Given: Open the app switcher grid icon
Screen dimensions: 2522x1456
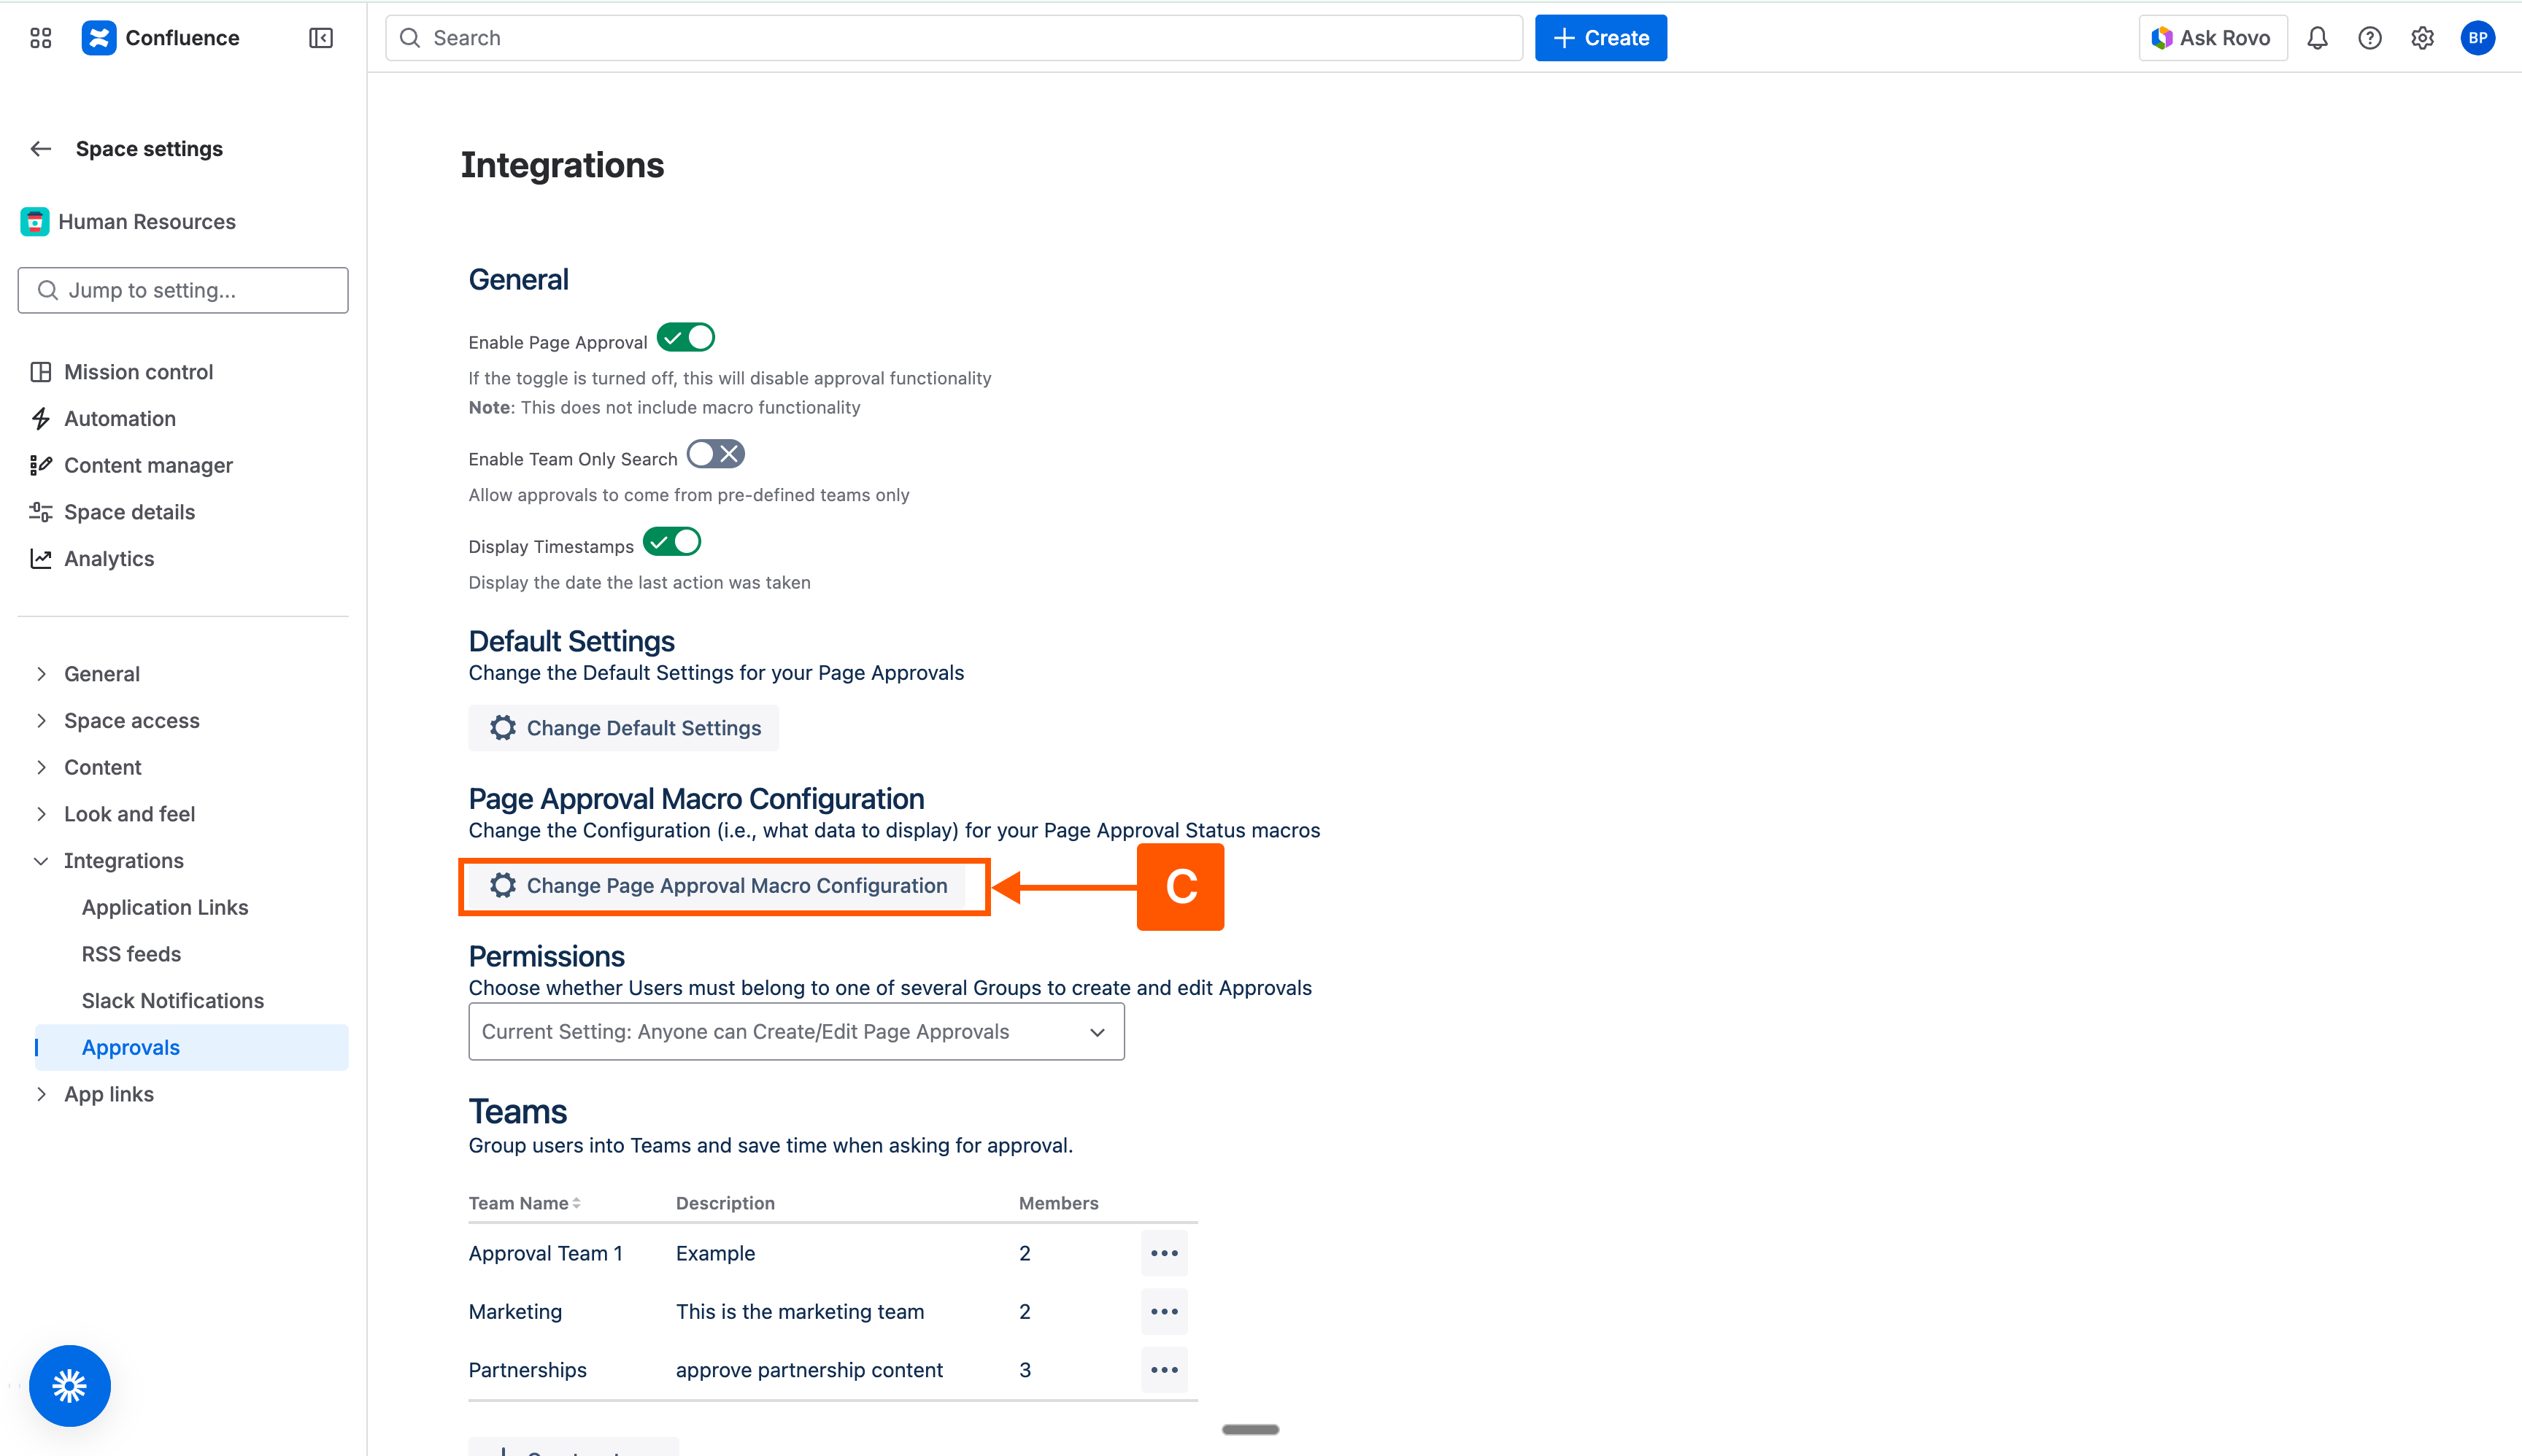Looking at the screenshot, I should click(40, 38).
